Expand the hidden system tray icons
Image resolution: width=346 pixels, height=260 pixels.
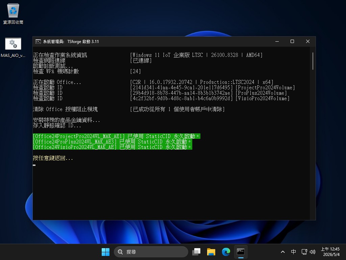pos(283,252)
